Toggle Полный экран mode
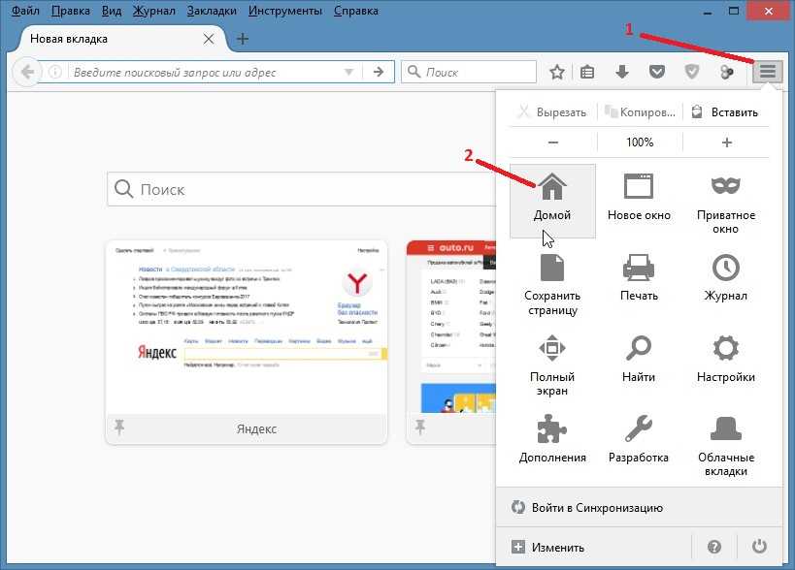 [552, 350]
